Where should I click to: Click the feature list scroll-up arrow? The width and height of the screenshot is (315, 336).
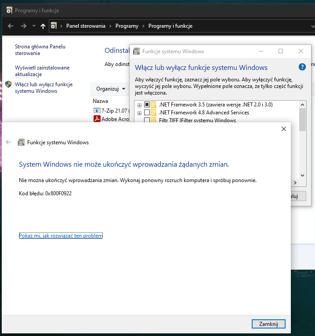[302, 105]
